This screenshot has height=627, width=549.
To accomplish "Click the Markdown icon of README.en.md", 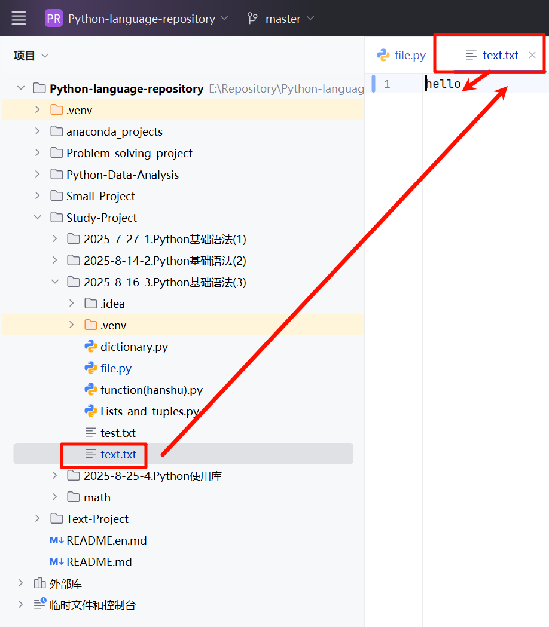I will point(56,540).
